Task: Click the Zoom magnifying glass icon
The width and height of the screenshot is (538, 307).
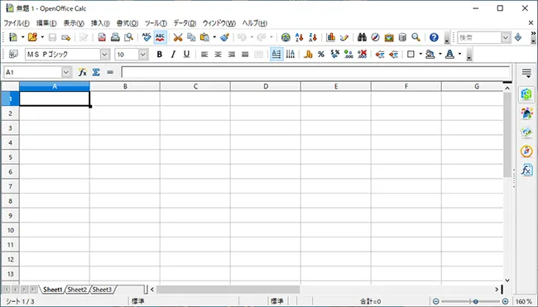Action: point(416,37)
